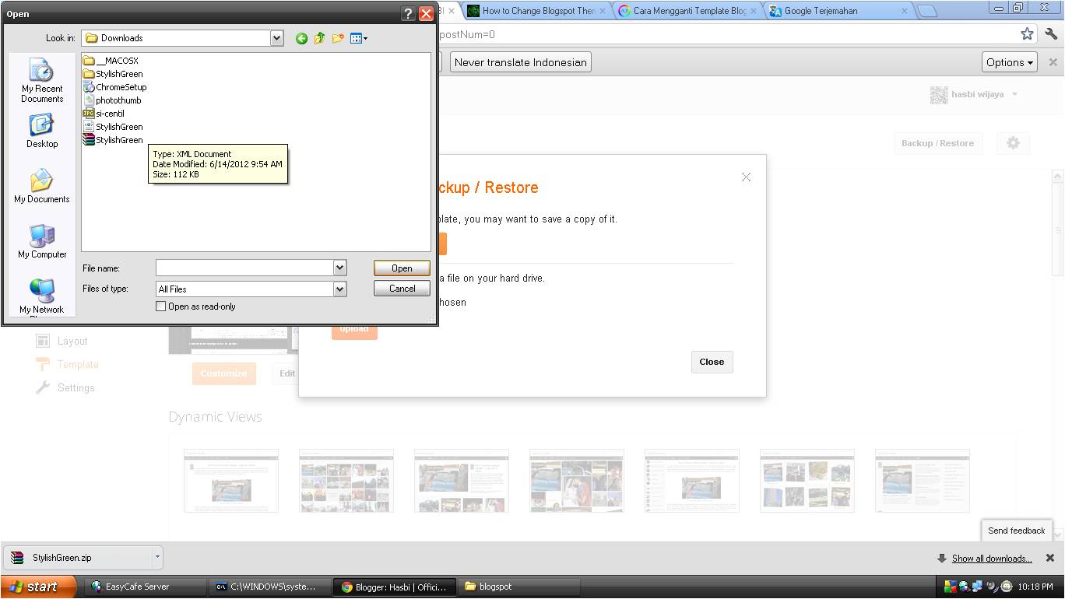Viewport: 1065px width, 599px height.
Task: Open the Windows Start menu
Action: 38,587
